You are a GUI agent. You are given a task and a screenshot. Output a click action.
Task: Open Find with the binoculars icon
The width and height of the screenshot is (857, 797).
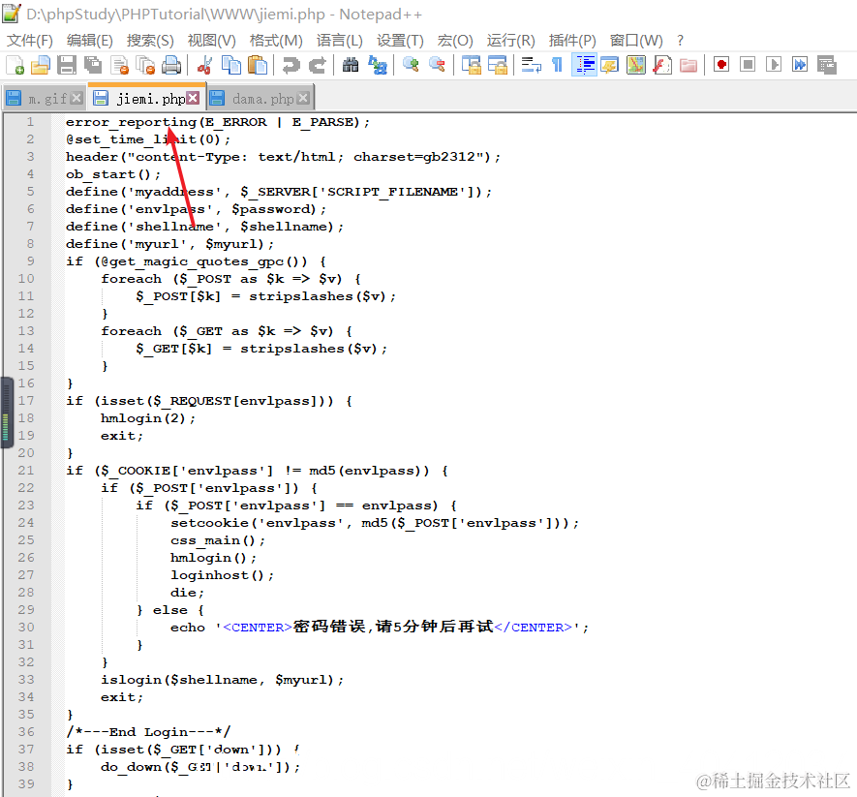pos(351,65)
